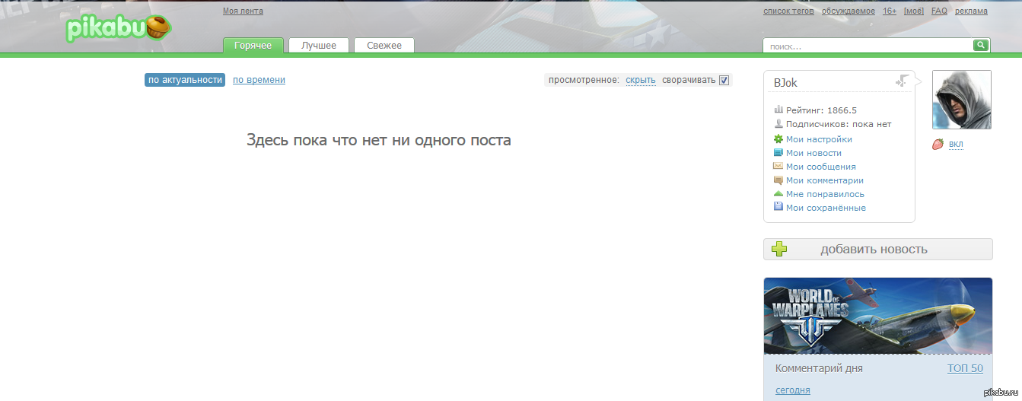Select по актуальности sorting
Screen dimensions: 1022x401
click(185, 80)
